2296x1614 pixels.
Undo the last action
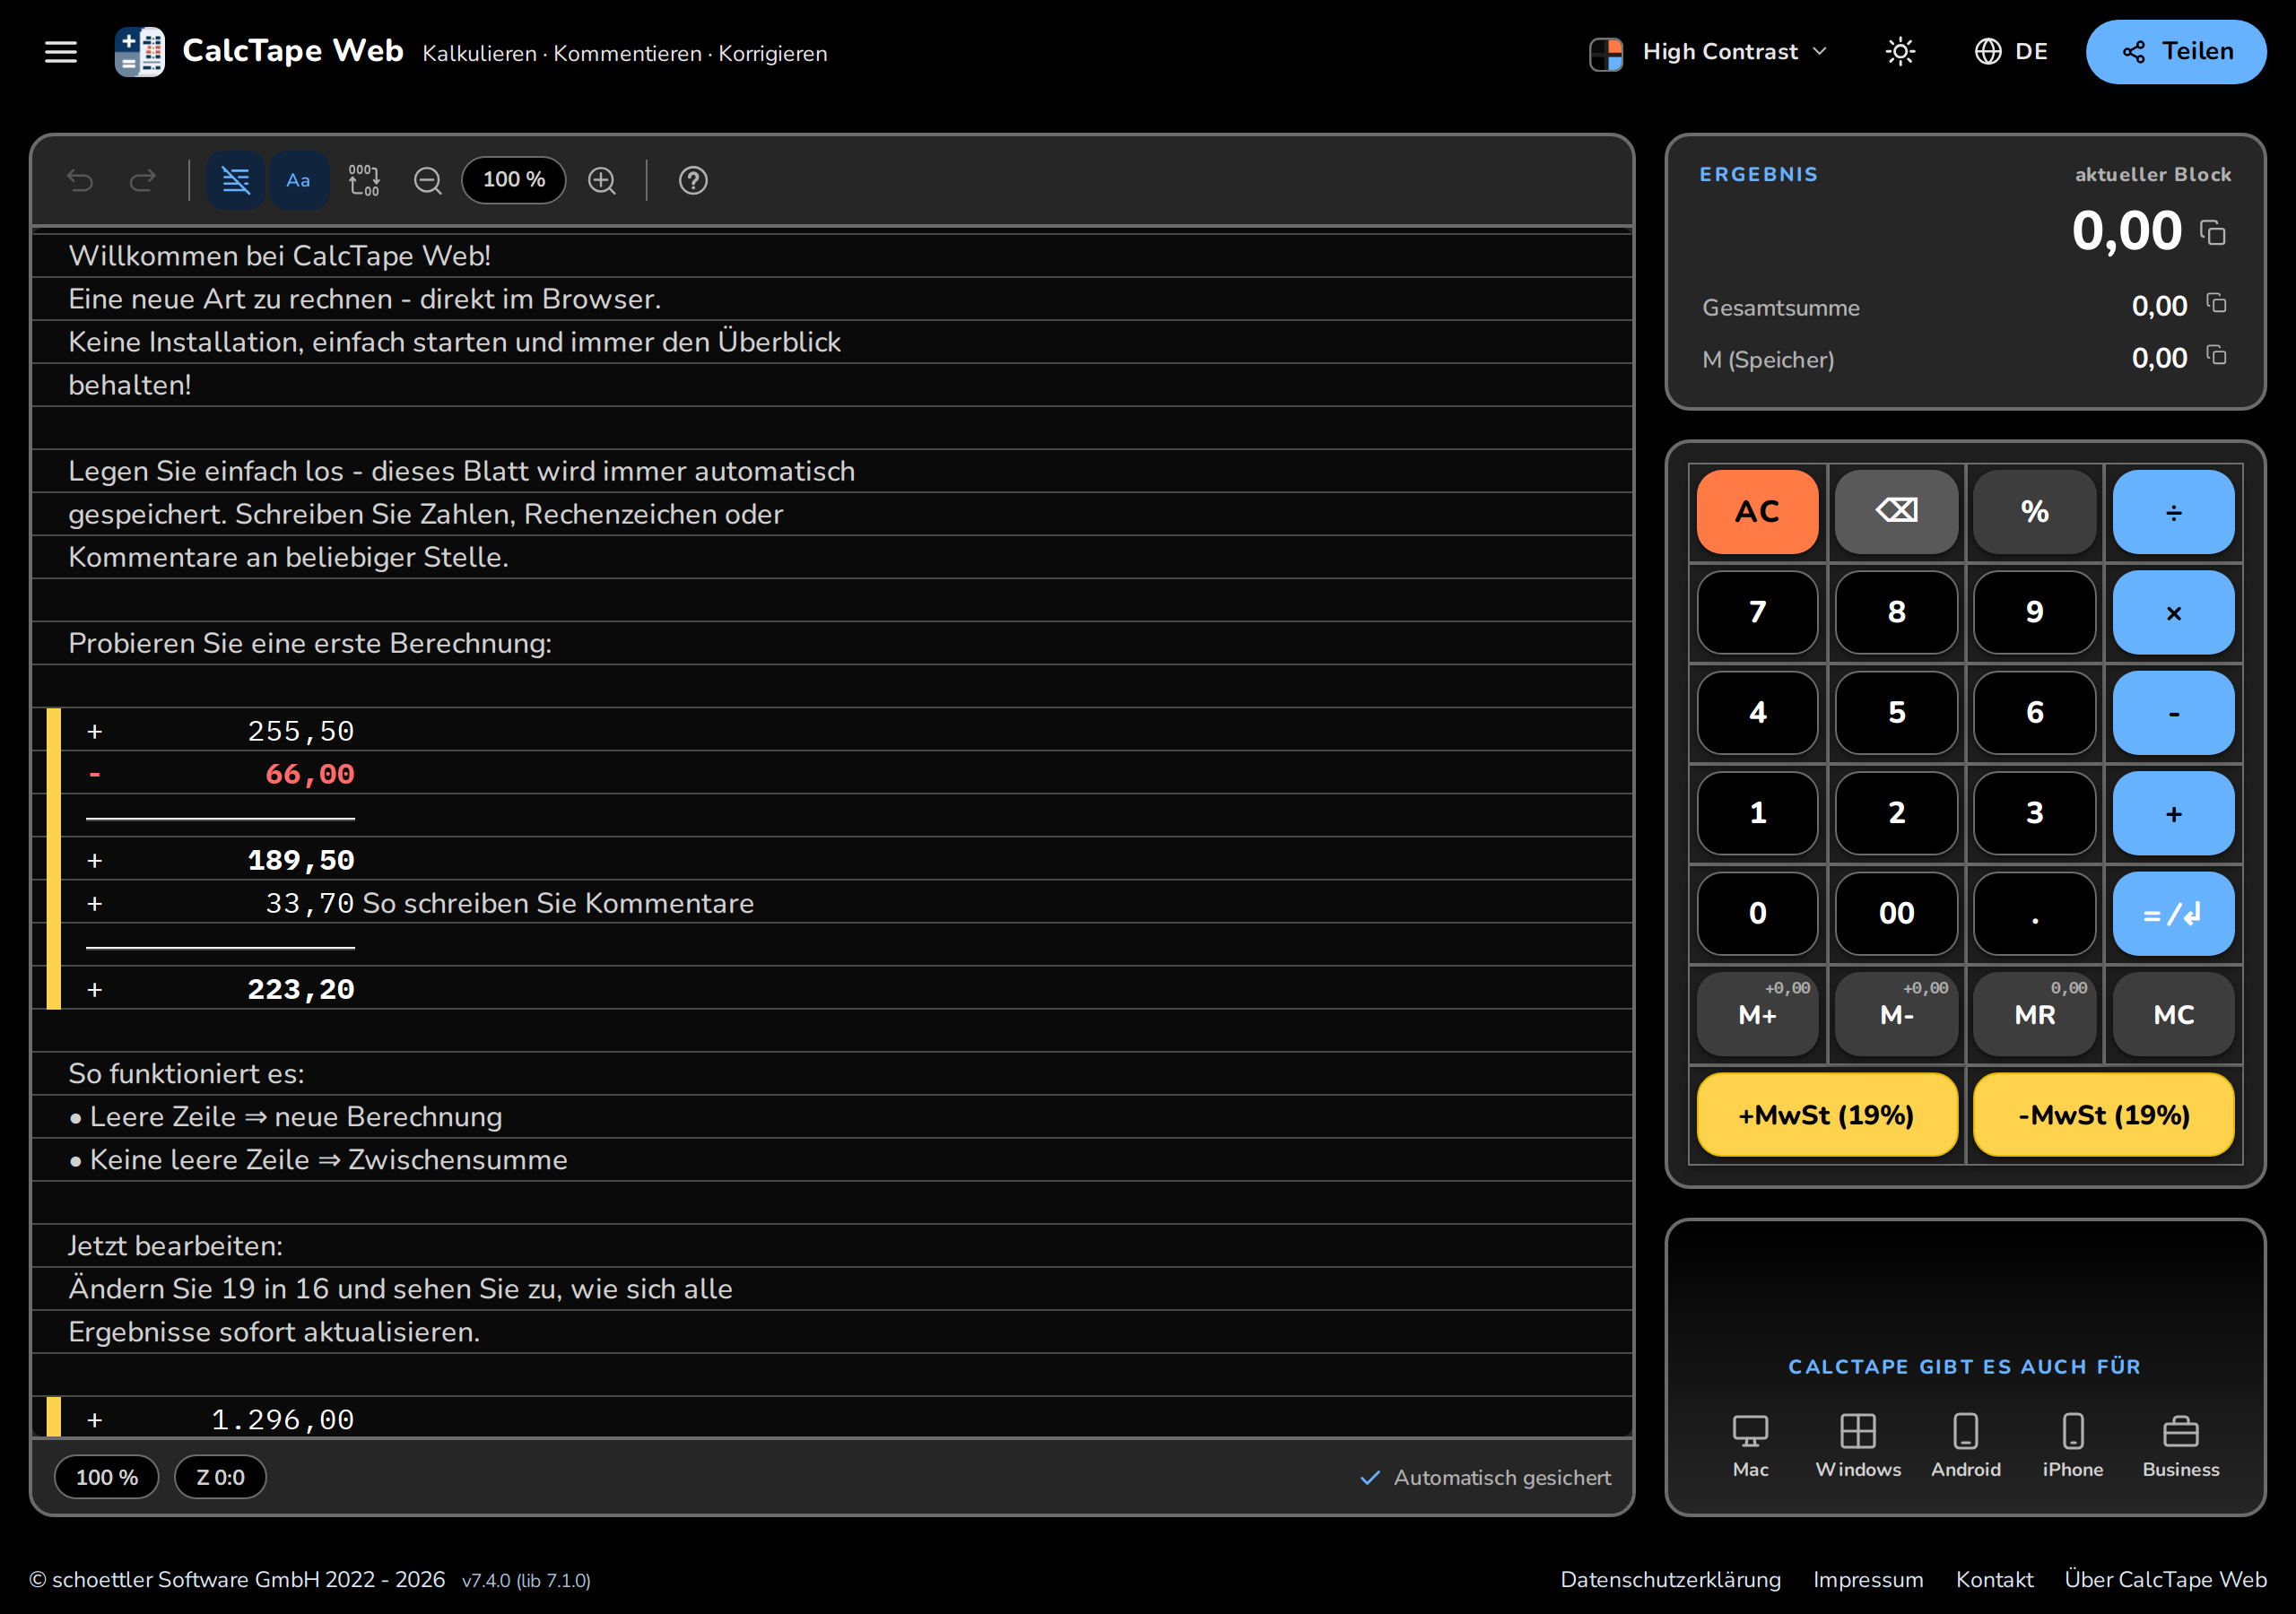[80, 180]
